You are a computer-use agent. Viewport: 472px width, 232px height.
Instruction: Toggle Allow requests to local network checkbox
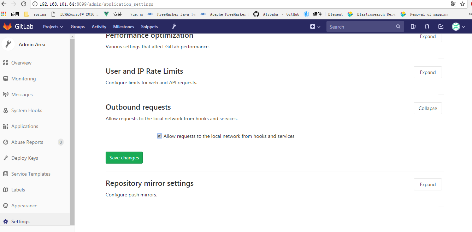tap(159, 136)
